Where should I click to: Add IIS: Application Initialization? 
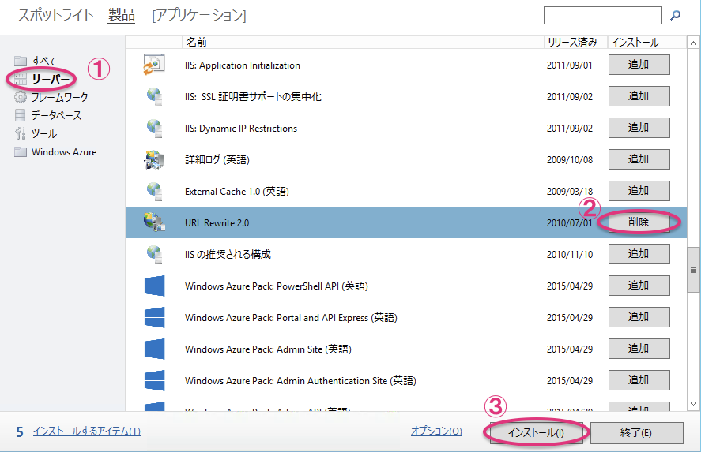coord(639,65)
